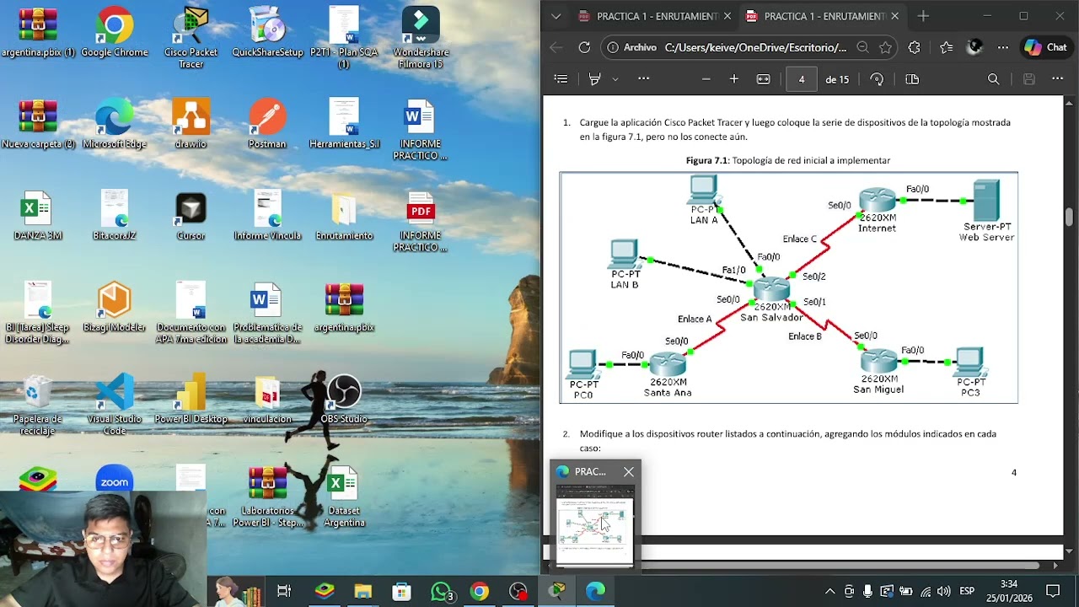Open Edge profile avatar menu
The image size is (1079, 607).
pos(974,48)
